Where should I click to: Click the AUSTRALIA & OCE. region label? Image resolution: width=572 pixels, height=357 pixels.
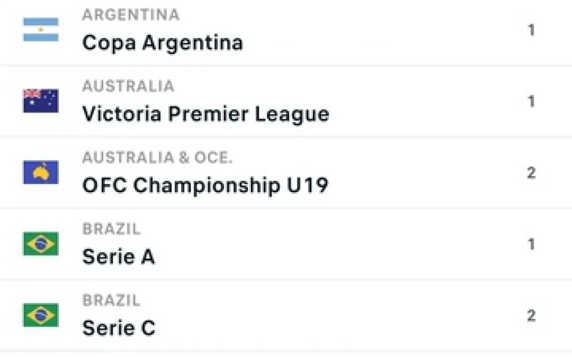[x=157, y=158]
